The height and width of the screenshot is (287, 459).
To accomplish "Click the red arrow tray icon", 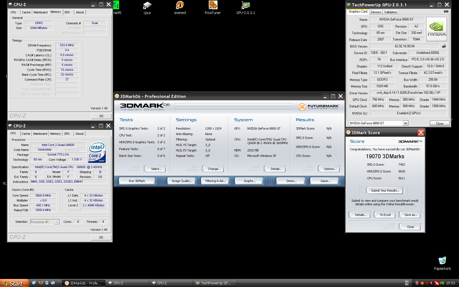I will pos(437,283).
